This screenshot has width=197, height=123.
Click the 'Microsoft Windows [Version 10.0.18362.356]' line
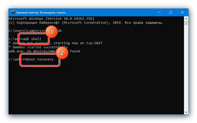coord(51,19)
